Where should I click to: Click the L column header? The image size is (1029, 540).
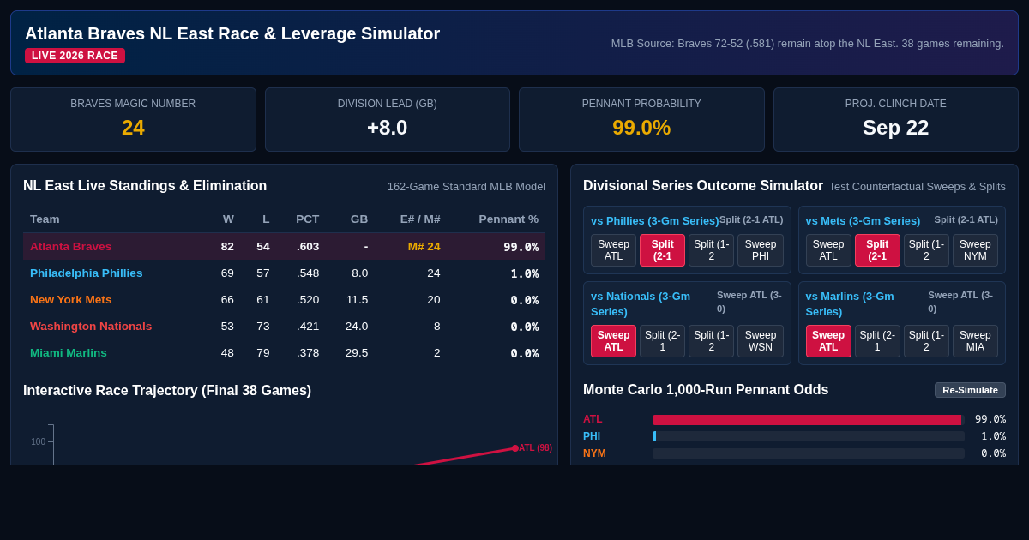(266, 219)
